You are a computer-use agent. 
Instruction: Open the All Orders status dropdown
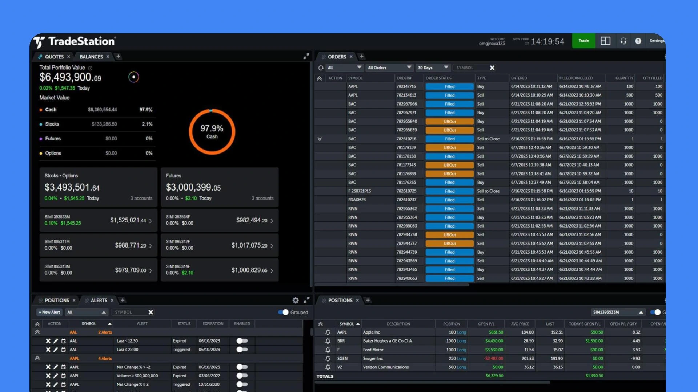(x=389, y=68)
